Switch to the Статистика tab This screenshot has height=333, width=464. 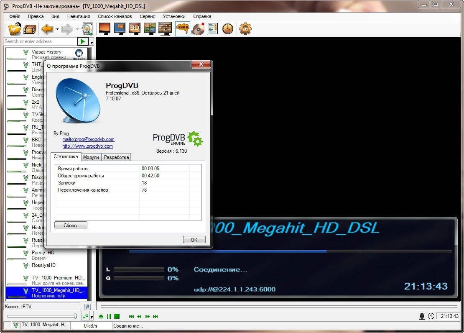point(66,156)
